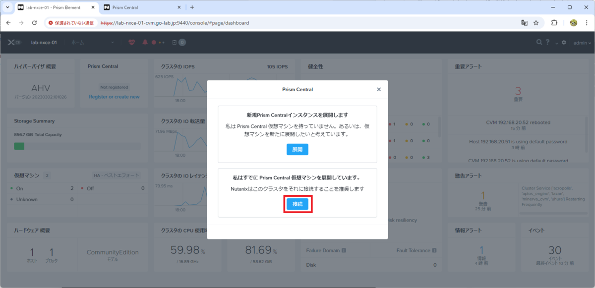Open the help question mark icon
595x288 pixels.
pos(548,43)
